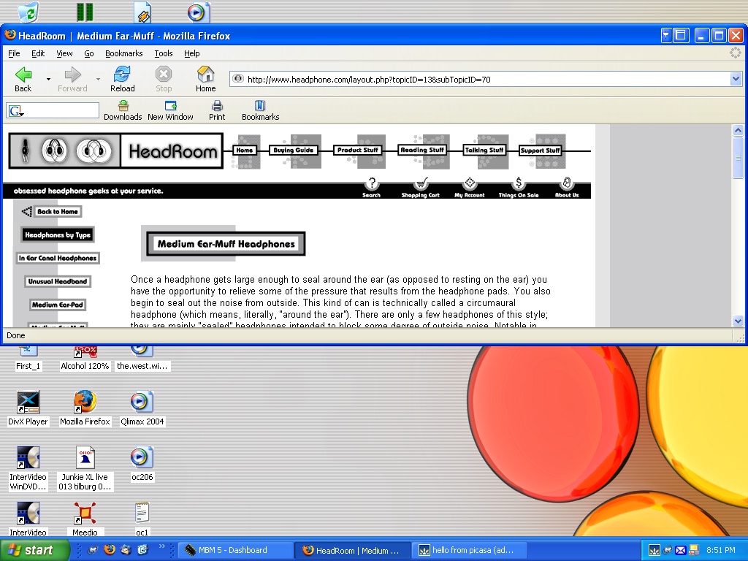
Task: Click the Start button
Action: [x=34, y=550]
